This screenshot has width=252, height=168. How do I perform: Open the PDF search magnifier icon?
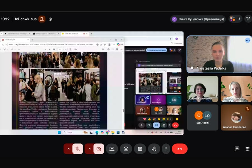[x=103, y=49]
